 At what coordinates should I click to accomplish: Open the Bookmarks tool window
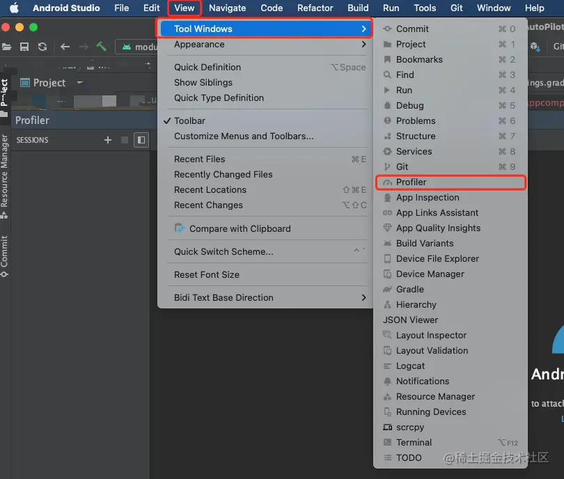click(451, 59)
